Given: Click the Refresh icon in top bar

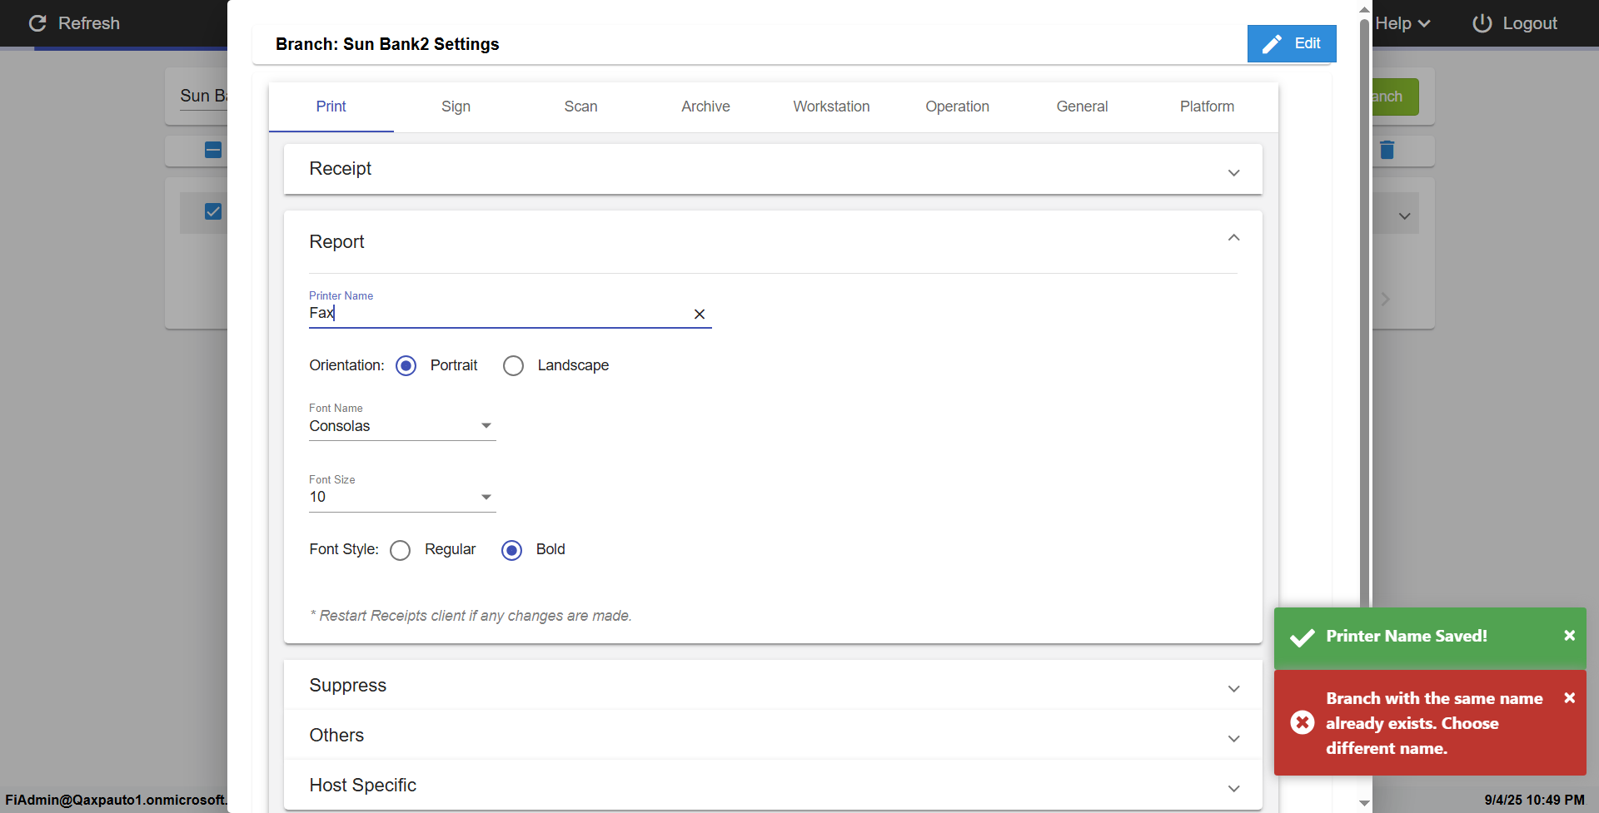Looking at the screenshot, I should click(x=37, y=23).
